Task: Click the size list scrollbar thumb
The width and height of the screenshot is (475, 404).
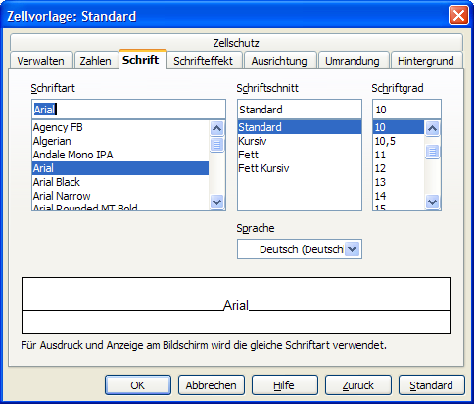Action: (432, 152)
